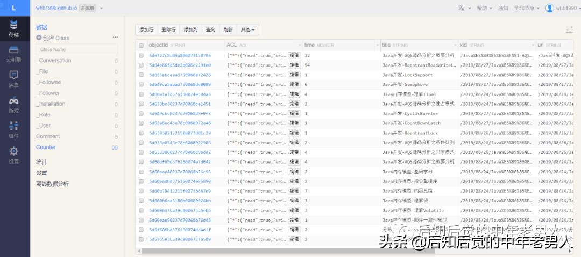Click the plus icon to create Class
The image size is (581, 257).
39,38
